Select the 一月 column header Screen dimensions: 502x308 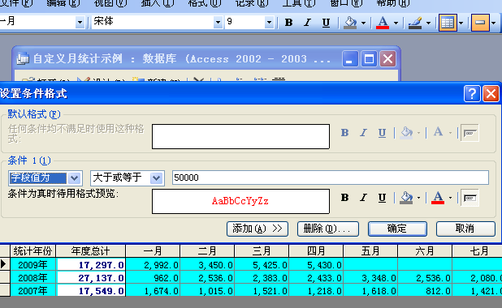(153, 251)
